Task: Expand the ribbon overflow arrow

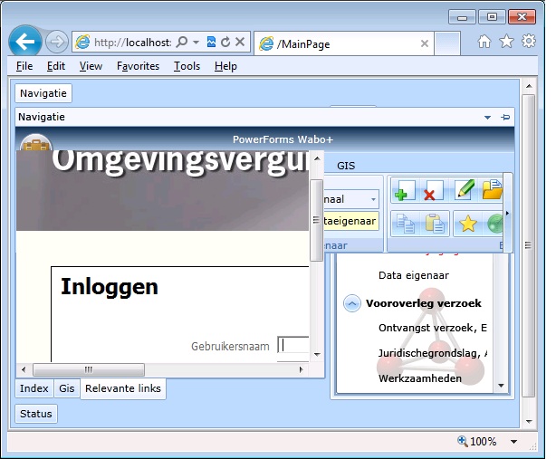Action: click(507, 214)
